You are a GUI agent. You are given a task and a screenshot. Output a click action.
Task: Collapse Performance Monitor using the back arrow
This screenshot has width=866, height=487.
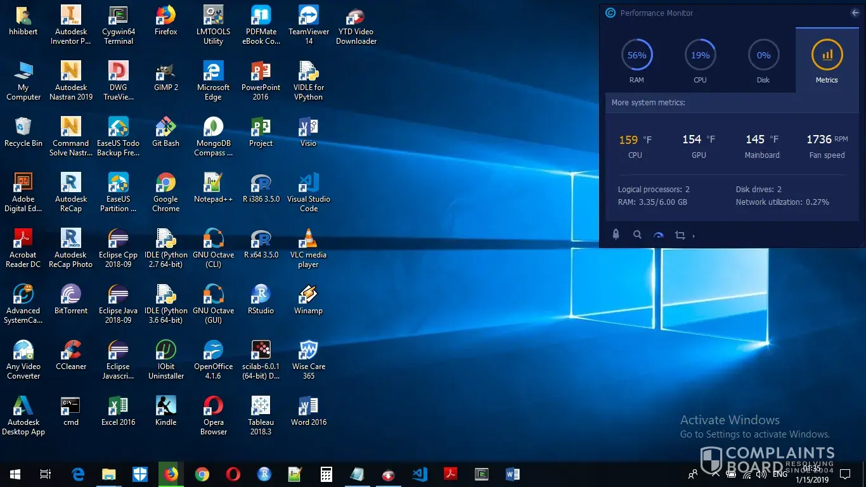[855, 13]
